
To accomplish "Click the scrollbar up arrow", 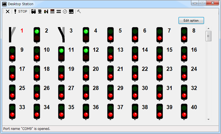I will click(208, 28).
